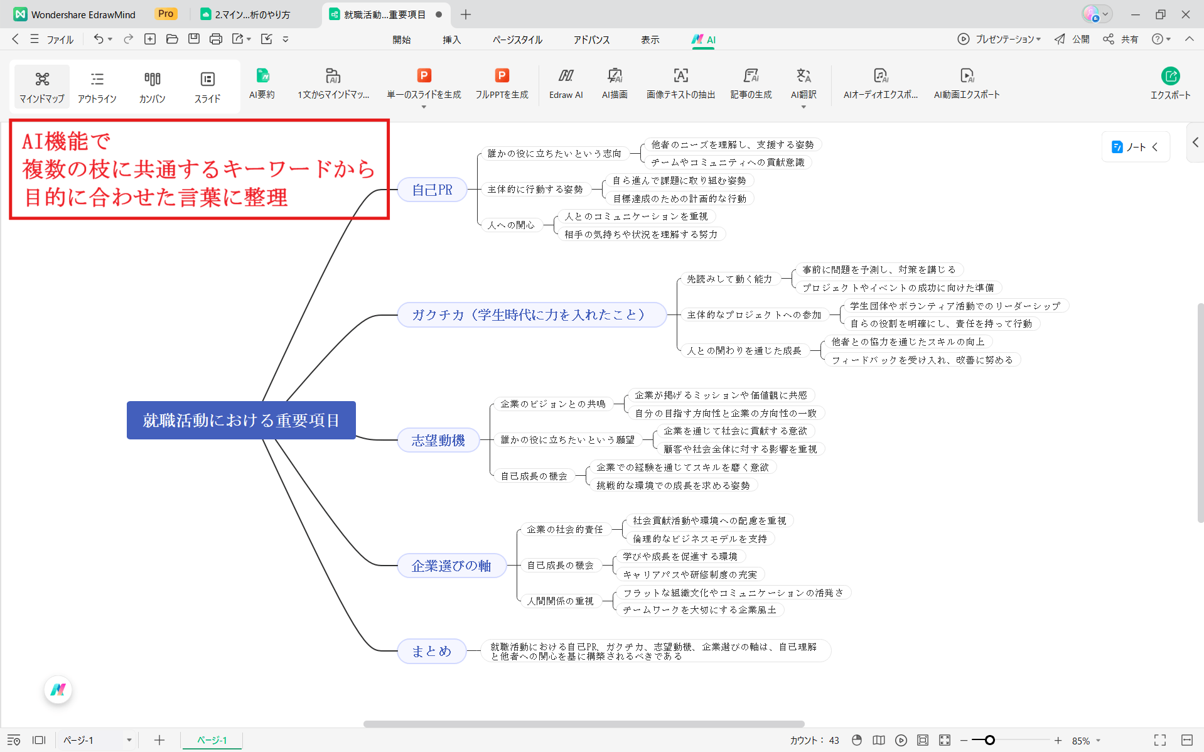The height and width of the screenshot is (752, 1204).
Task: Select the 自己PR branch node
Action: 432,190
